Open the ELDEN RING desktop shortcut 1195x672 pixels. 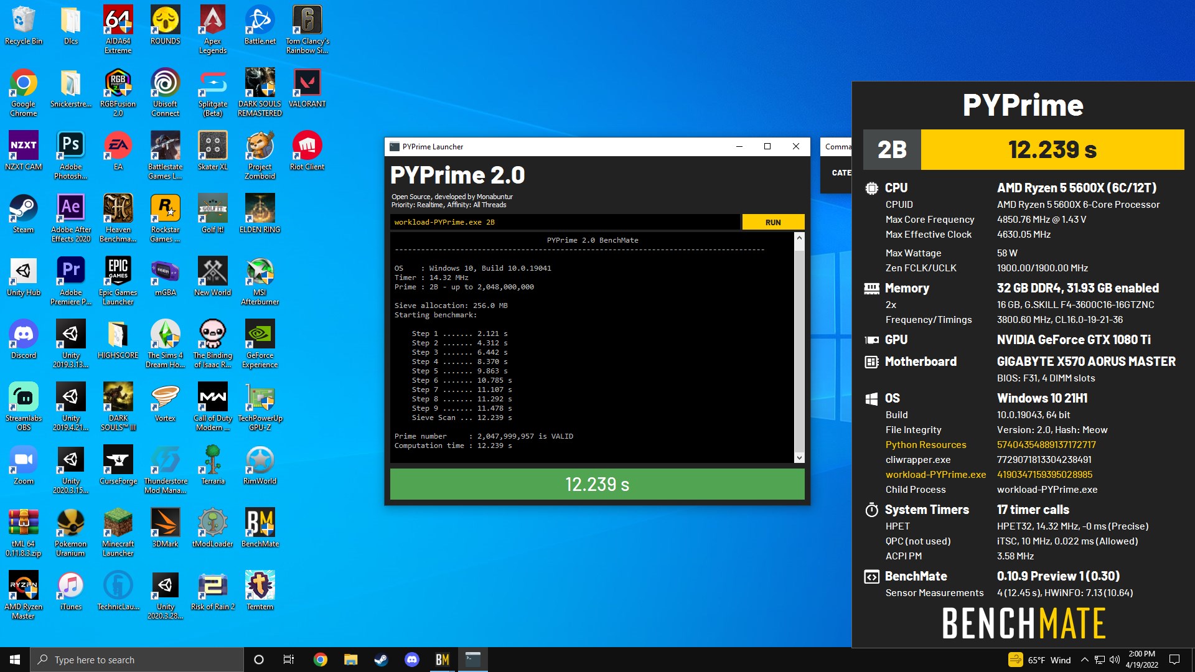260,213
